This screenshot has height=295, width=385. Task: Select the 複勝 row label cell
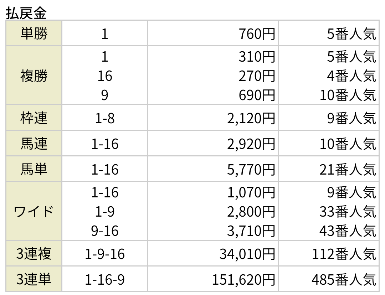(34, 76)
